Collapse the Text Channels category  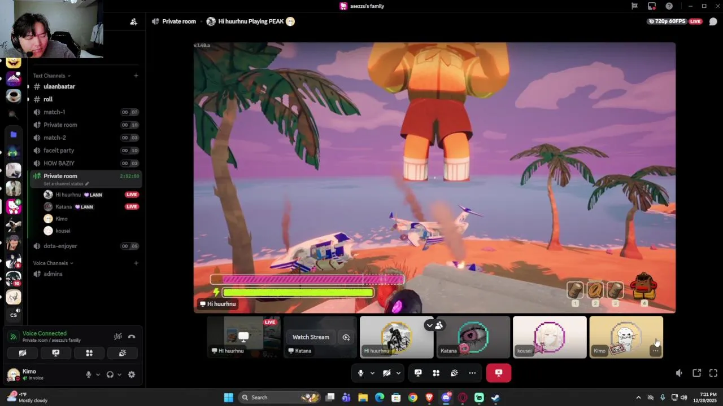point(51,76)
